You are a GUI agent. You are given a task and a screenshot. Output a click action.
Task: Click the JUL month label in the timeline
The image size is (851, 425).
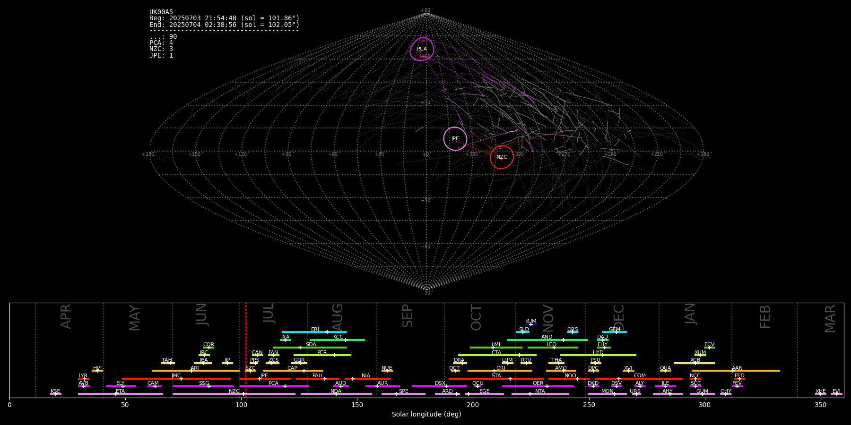[x=268, y=313]
